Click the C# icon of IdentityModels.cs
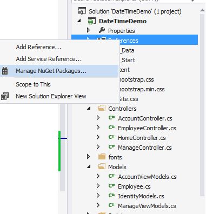The height and width of the screenshot is (214, 206). (112, 196)
